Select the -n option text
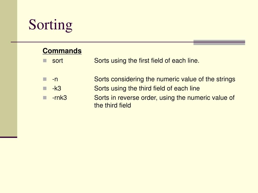 pyautogui.click(x=55, y=79)
